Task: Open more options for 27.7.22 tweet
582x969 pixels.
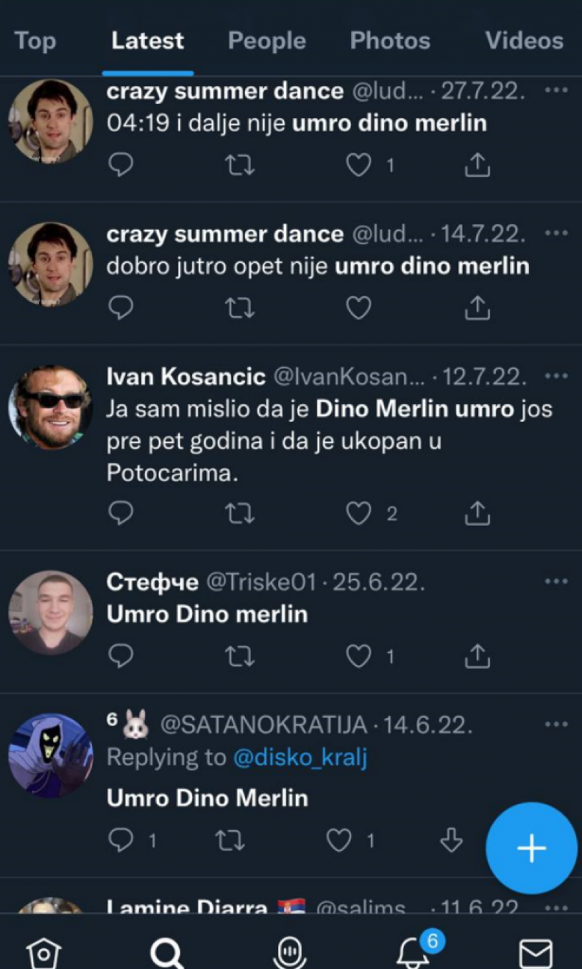Action: (555, 91)
